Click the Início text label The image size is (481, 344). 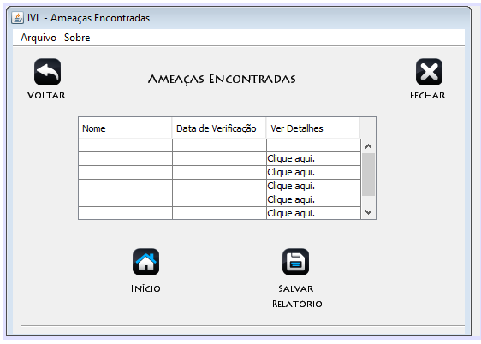click(145, 288)
